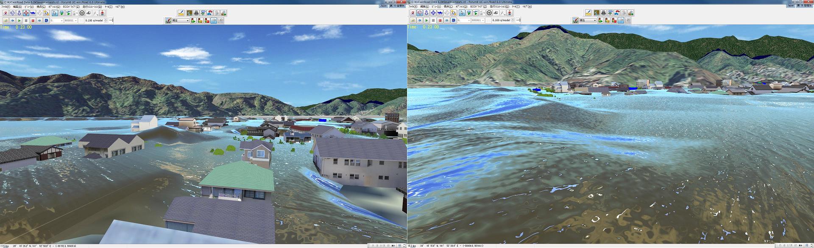This screenshot has height=248, width=814.
Task: Toggle the rotate view tool in right window
Action: [419, 13]
